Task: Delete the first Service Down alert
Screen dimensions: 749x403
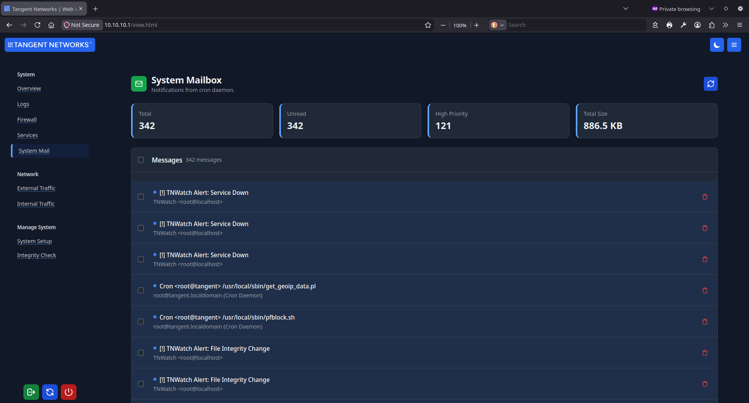Action: click(705, 197)
